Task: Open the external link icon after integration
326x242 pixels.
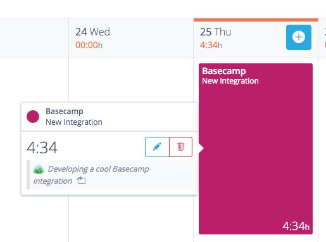Action: click(81, 181)
